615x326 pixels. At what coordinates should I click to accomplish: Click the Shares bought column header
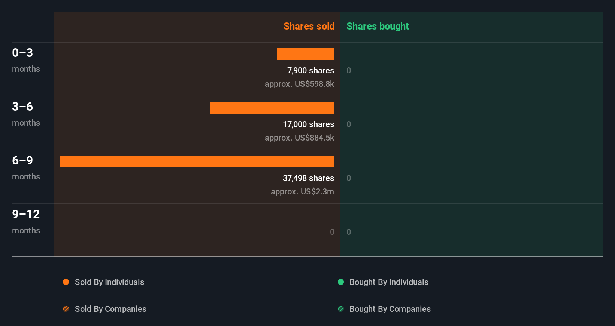click(378, 26)
